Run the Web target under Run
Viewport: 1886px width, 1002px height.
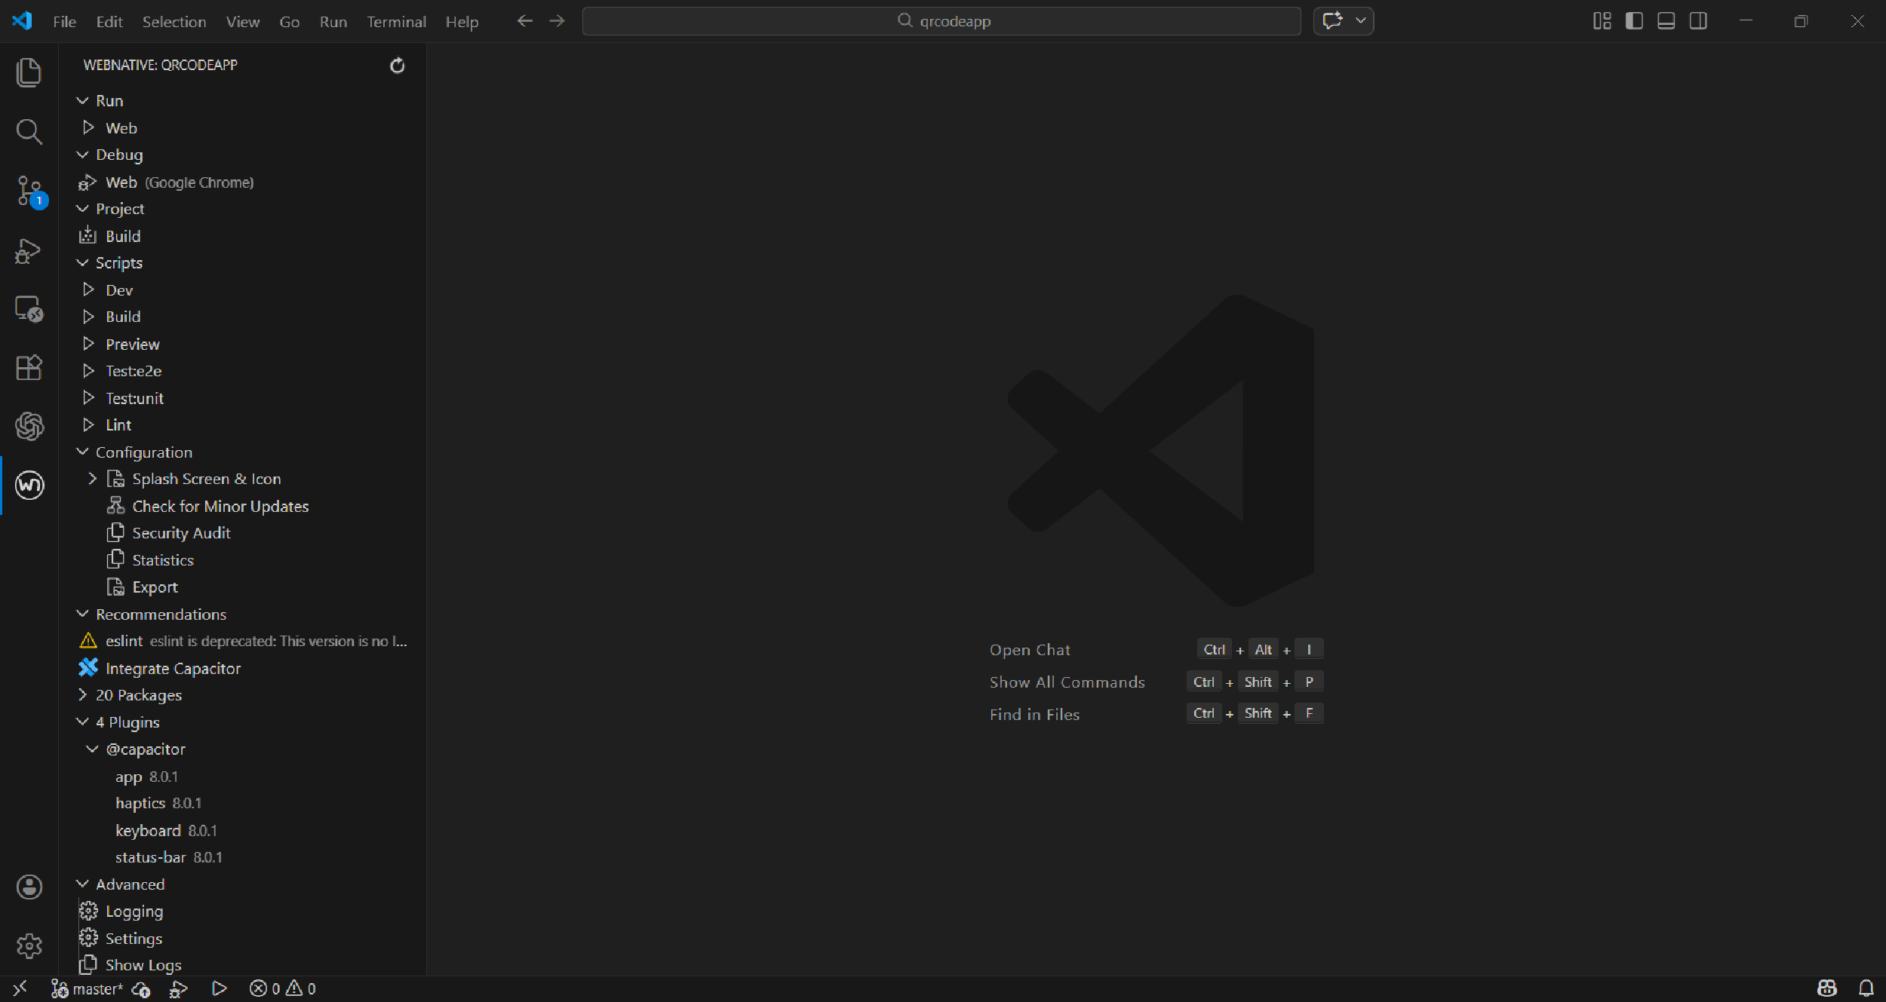[243, 128]
